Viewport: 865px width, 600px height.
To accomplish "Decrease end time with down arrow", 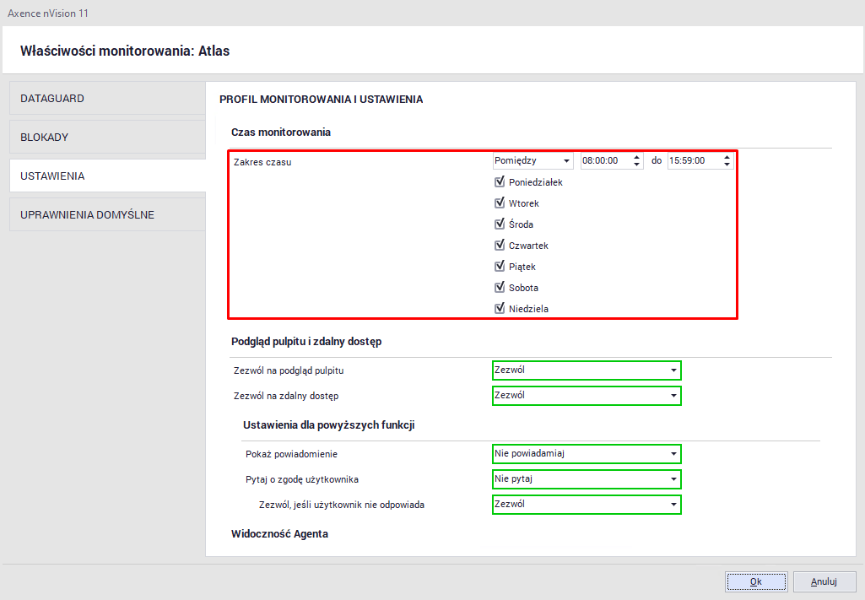I will pos(727,165).
